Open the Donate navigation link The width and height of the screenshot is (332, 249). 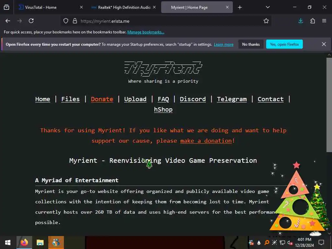(x=102, y=99)
